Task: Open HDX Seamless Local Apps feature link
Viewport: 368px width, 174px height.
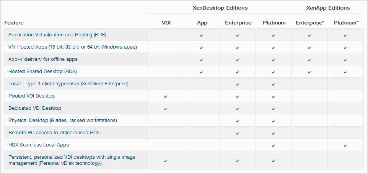Action: [39, 145]
